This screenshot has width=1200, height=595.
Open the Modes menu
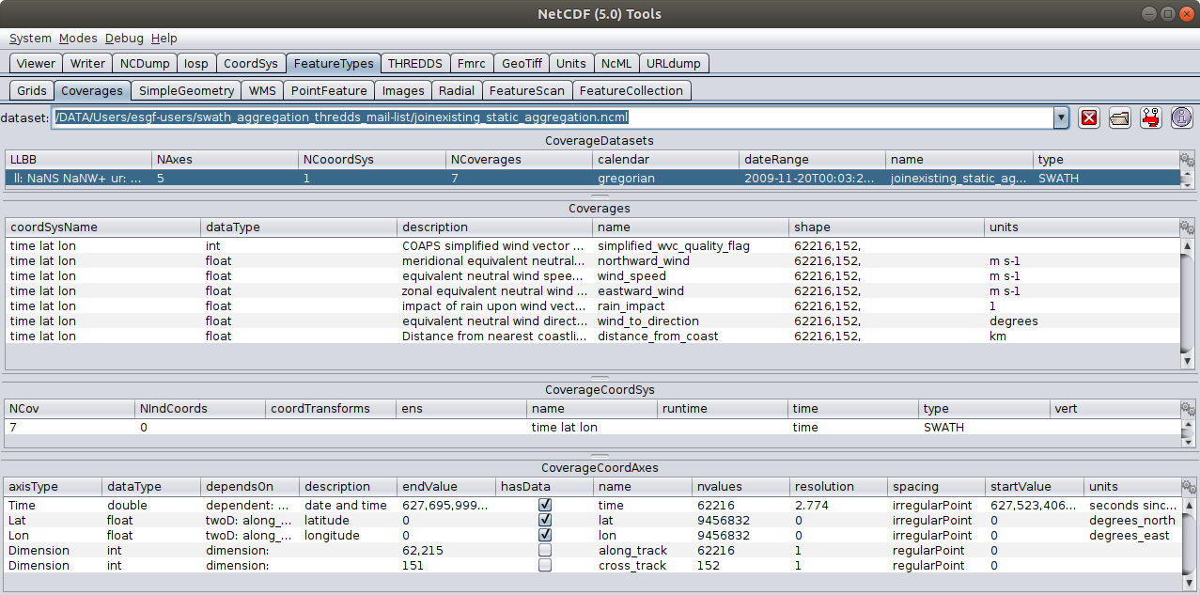78,39
